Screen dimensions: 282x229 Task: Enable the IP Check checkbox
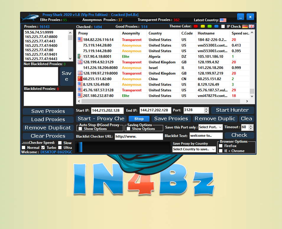point(223,26)
